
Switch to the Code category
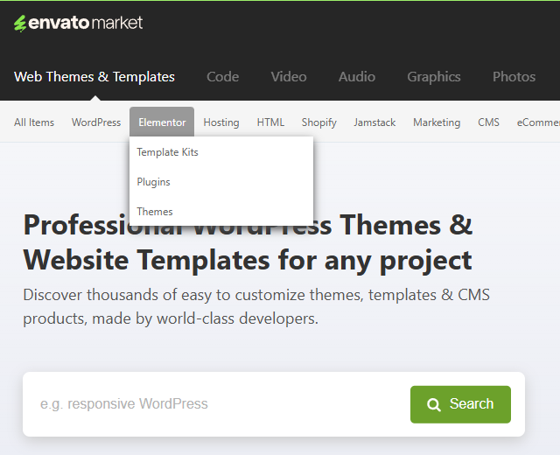point(222,77)
